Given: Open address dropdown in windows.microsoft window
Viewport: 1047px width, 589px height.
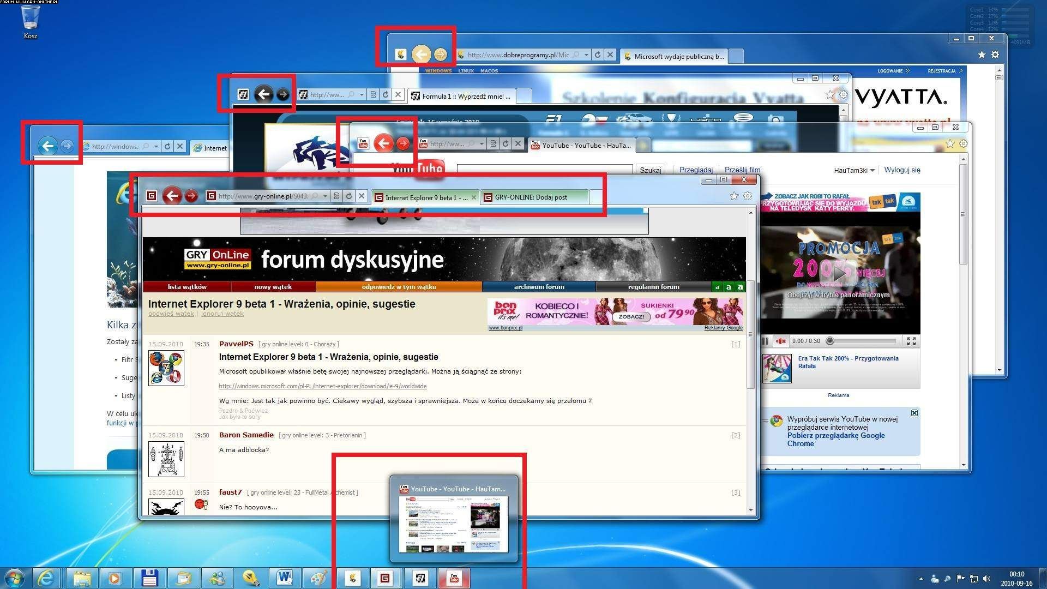Looking at the screenshot, I should pyautogui.click(x=156, y=146).
